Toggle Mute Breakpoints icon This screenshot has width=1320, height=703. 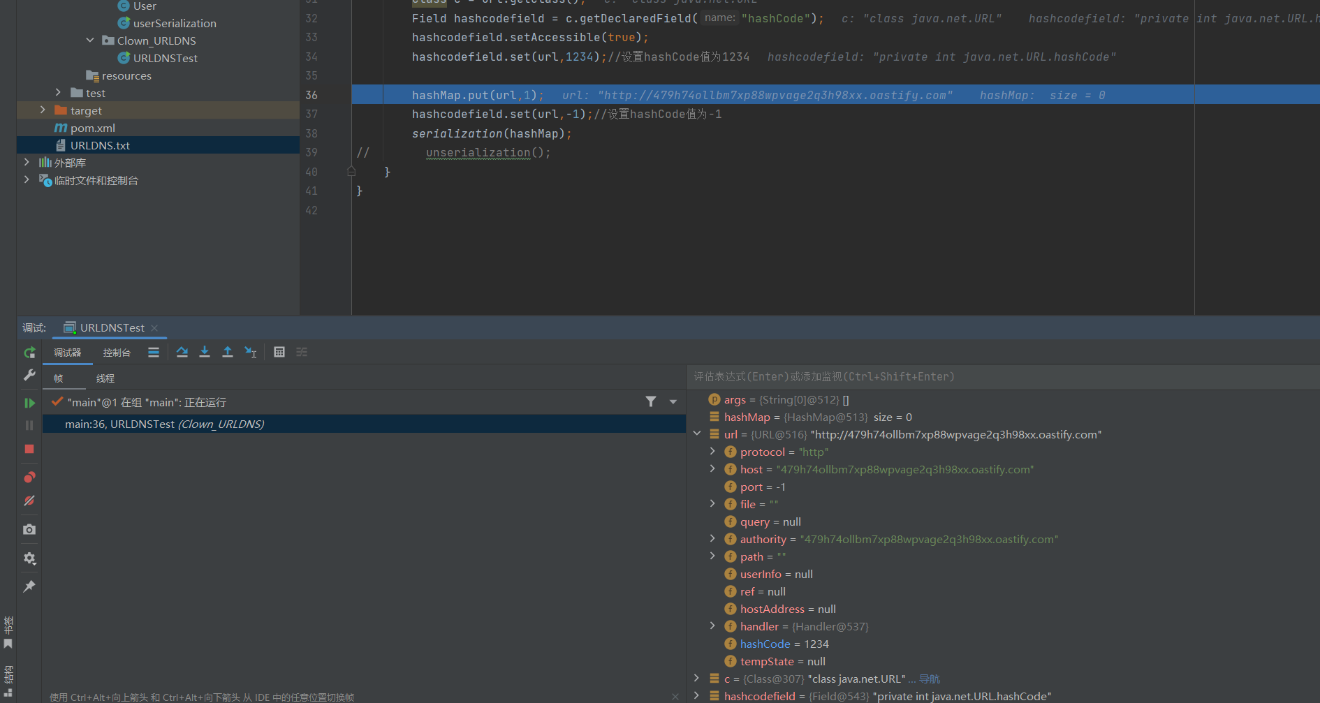click(x=29, y=501)
